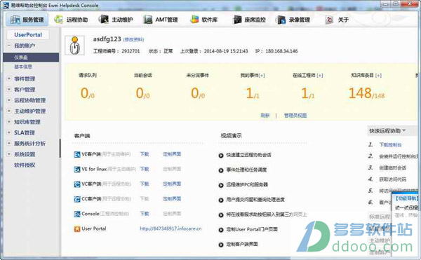The height and width of the screenshot is (260, 421).
Task: Click 下载 for VE客户端
Action: [x=145, y=154]
